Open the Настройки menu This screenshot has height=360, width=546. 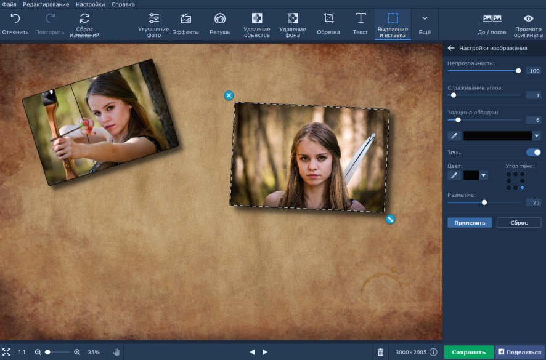(90, 4)
